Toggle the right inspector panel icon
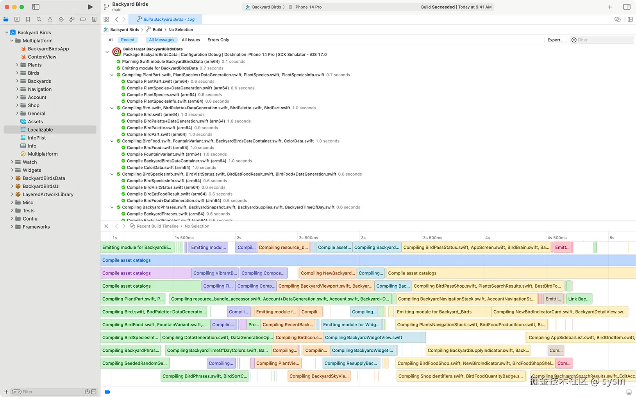The width and height of the screenshot is (636, 397). tap(627, 7)
